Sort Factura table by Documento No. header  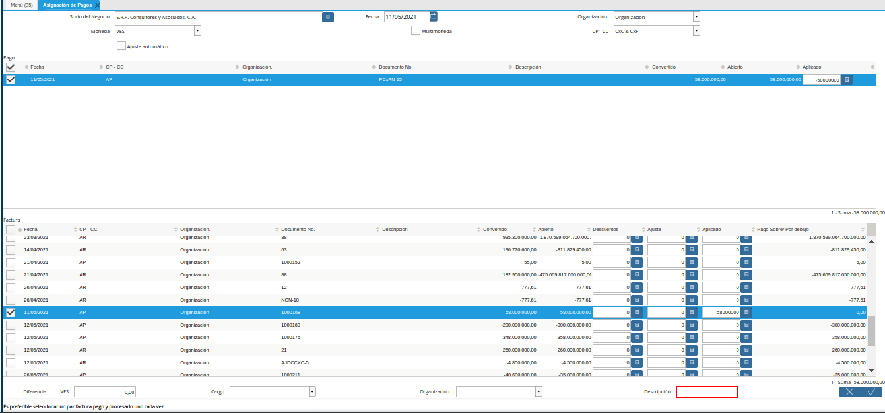pos(298,230)
